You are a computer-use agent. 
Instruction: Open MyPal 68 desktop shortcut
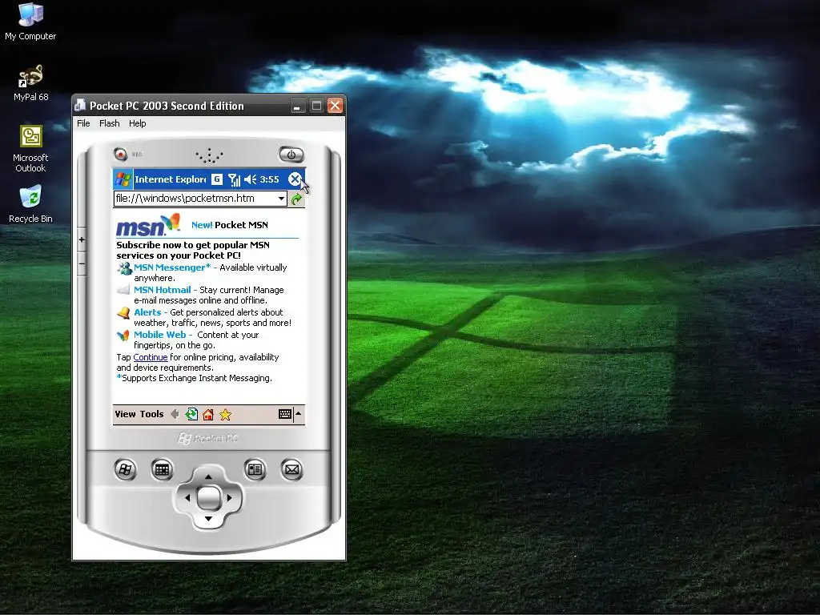[x=30, y=82]
